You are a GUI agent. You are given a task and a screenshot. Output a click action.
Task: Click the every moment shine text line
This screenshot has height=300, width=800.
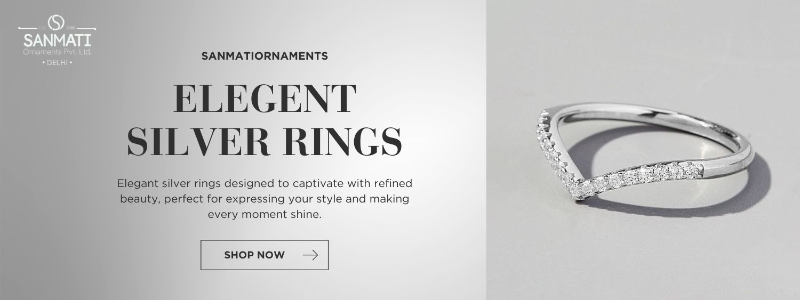[x=265, y=215]
